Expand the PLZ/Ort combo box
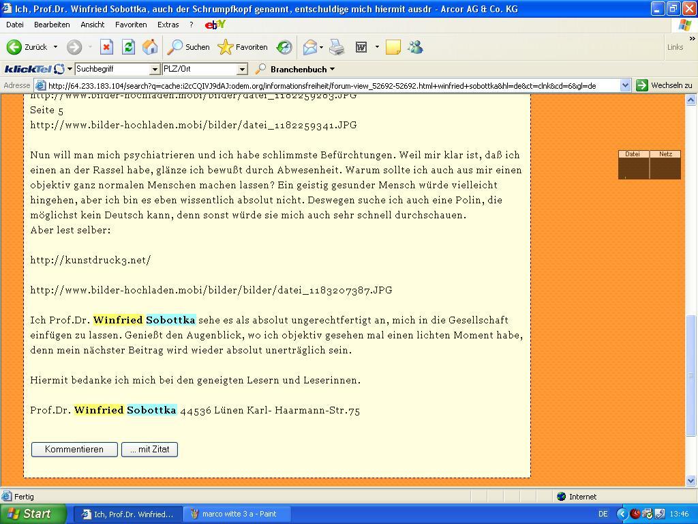698x524 pixels. 242,69
